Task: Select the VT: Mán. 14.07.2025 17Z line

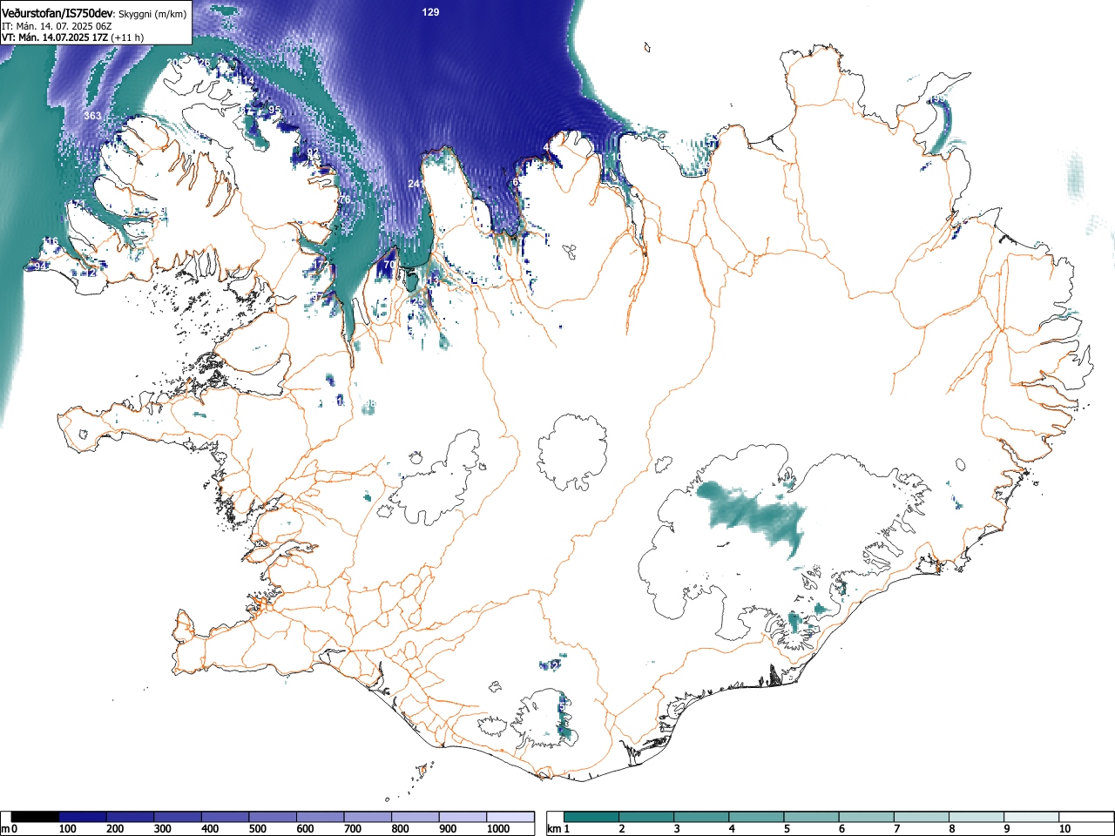Action: [x=54, y=37]
